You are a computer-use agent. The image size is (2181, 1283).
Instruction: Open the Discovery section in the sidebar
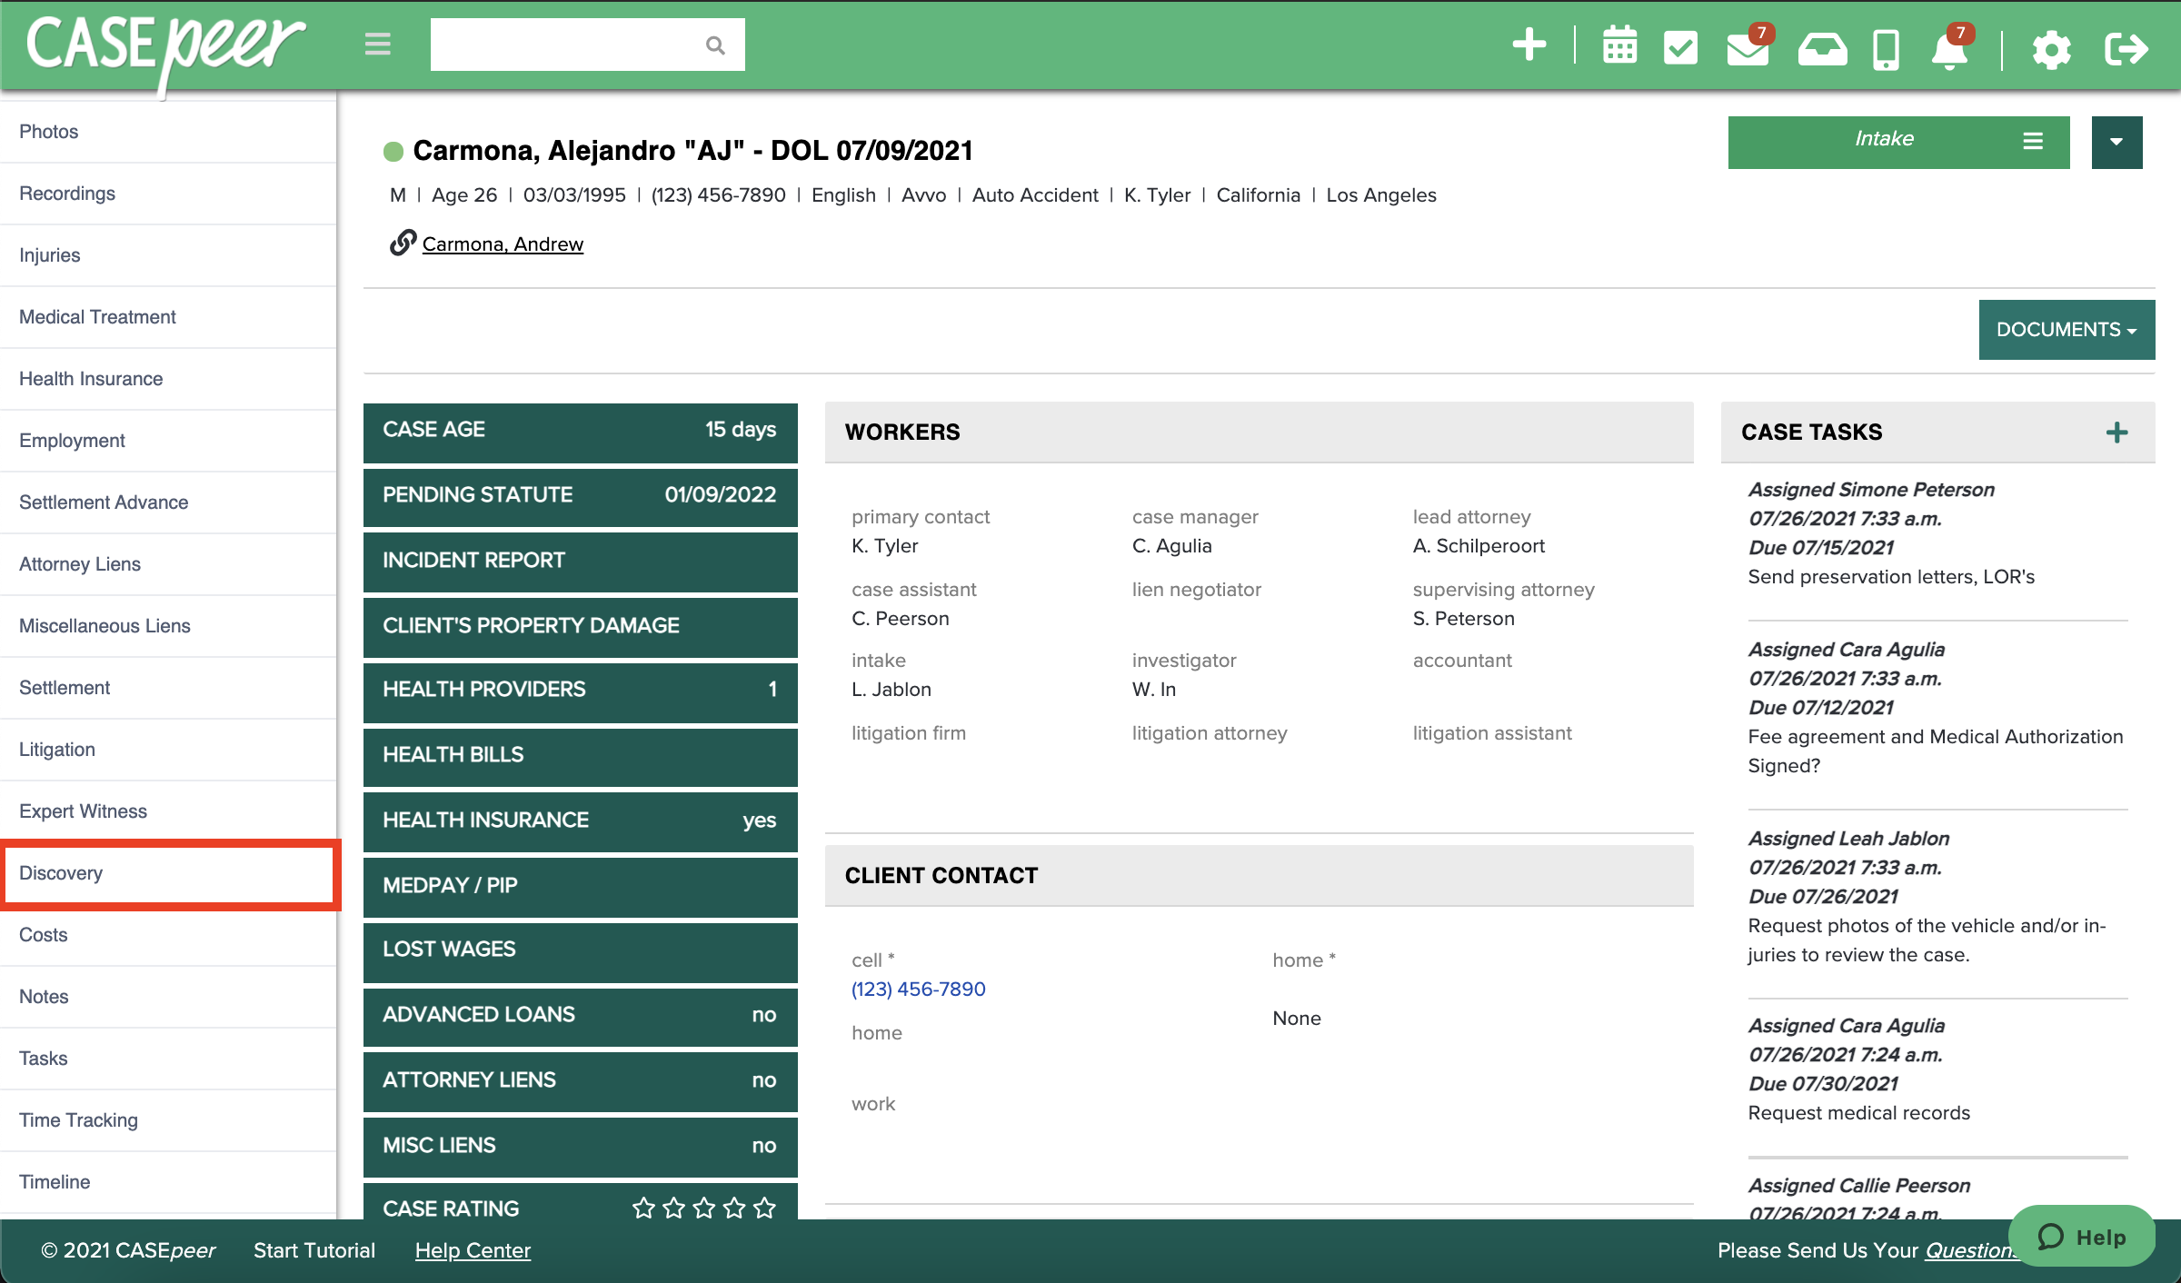61,873
